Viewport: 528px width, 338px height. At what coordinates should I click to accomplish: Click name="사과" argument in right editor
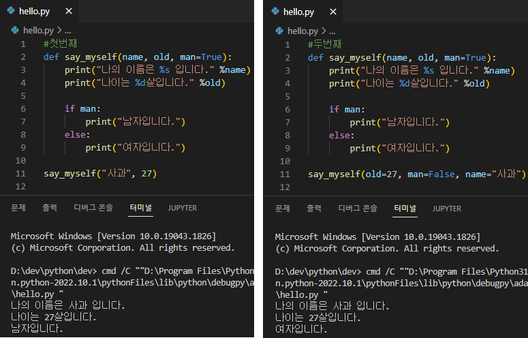click(493, 174)
